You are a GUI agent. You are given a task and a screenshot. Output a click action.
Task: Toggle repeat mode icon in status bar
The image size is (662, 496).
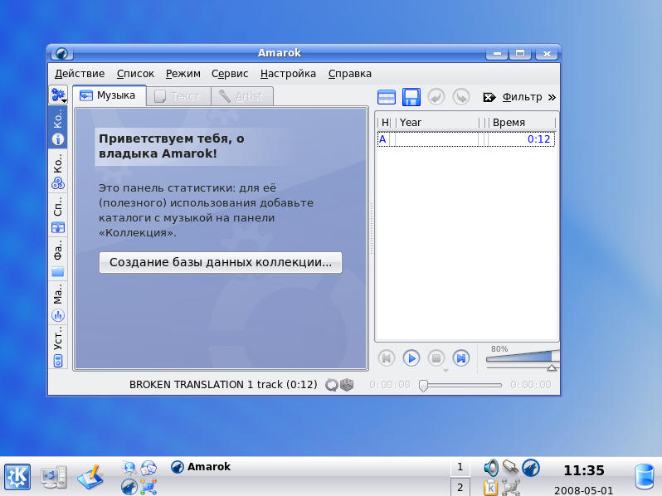click(332, 385)
